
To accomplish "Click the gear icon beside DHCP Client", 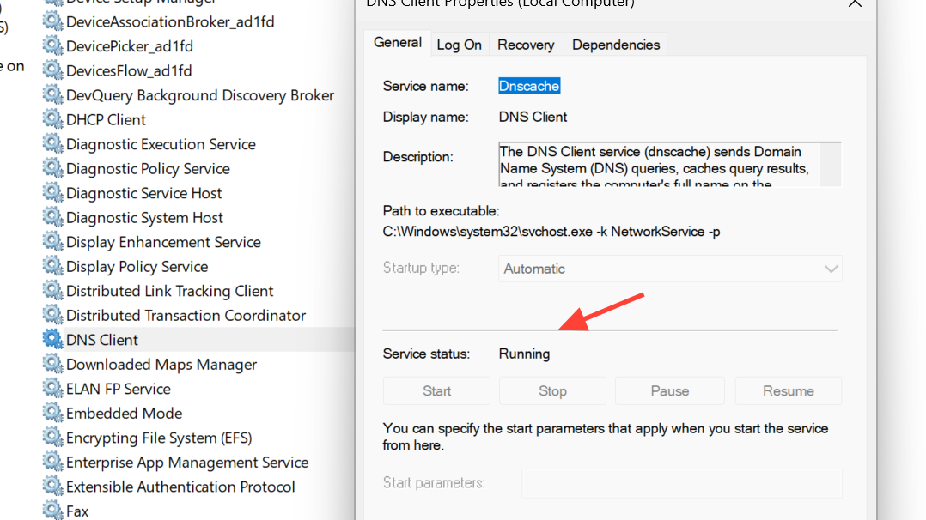I will (x=53, y=119).
